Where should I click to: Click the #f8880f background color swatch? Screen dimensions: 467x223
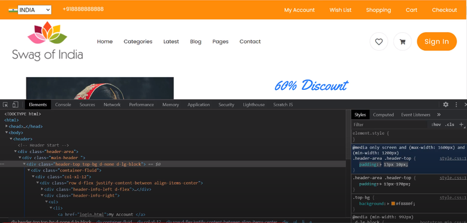tap(393, 204)
